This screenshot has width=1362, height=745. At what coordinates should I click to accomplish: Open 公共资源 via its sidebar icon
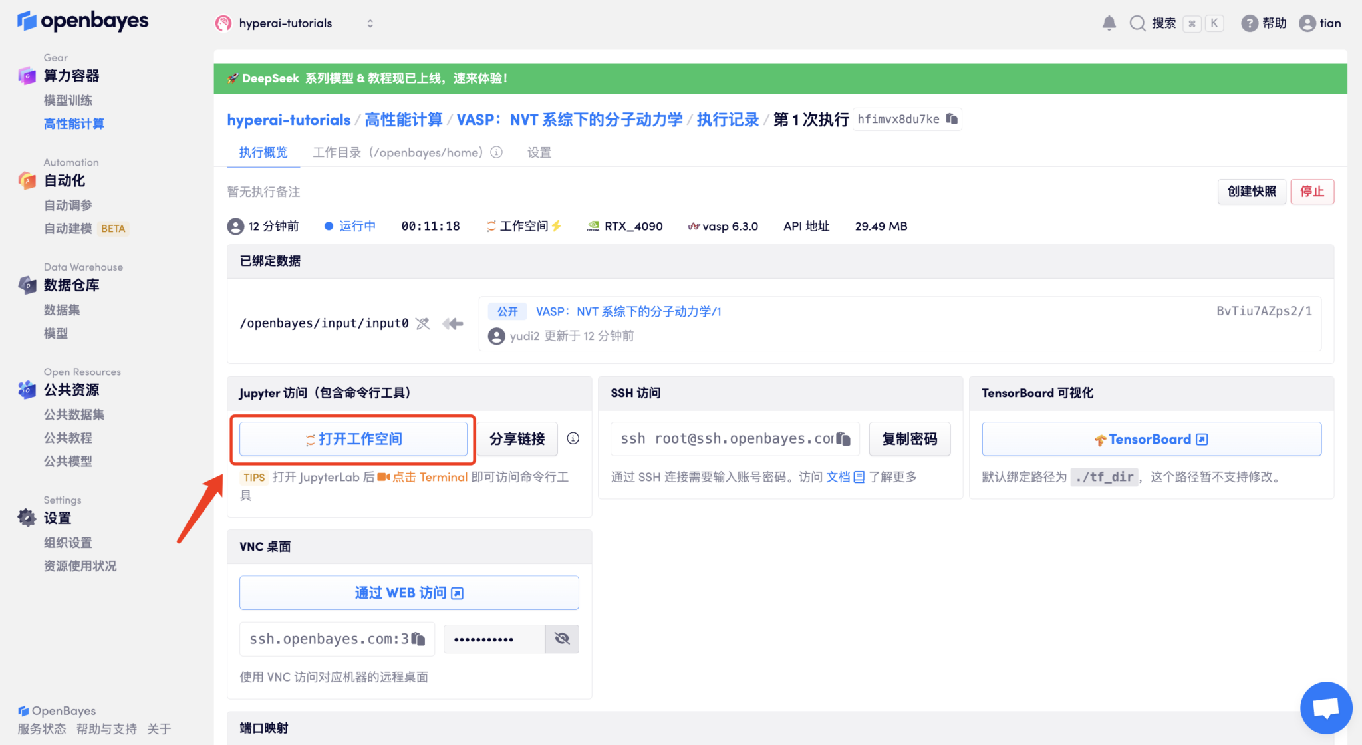27,390
